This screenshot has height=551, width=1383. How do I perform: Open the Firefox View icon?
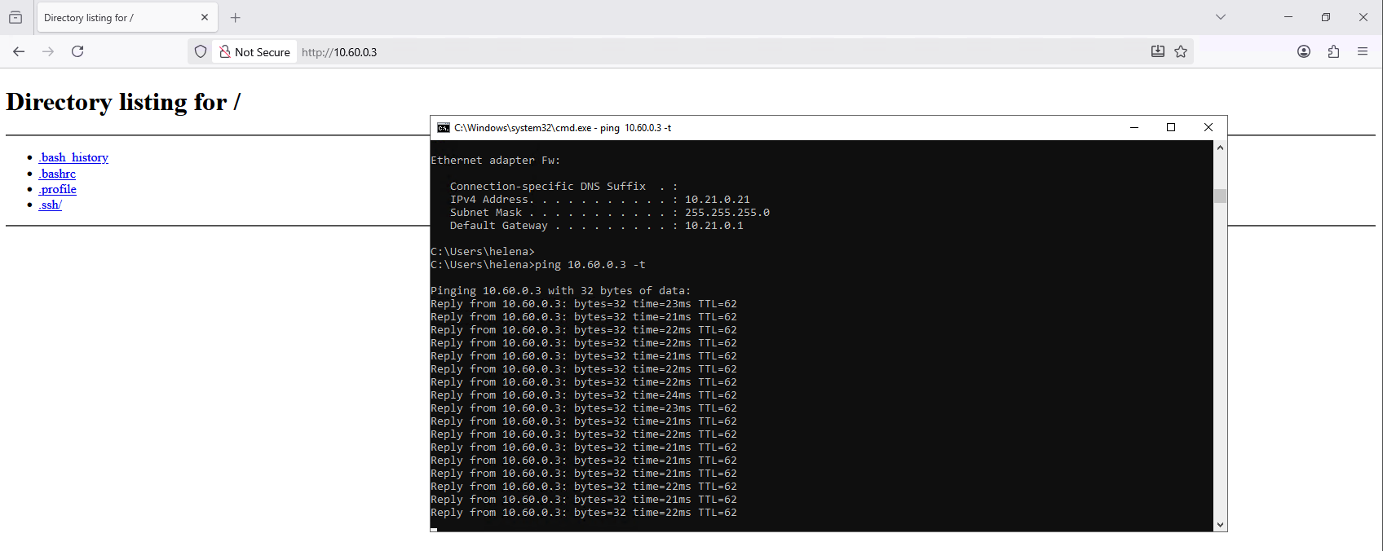15,17
